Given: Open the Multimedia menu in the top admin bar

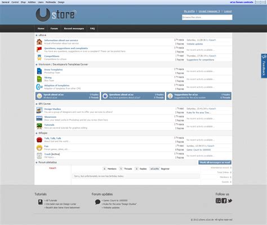Looking at the screenshot, I should click(x=51, y=2).
